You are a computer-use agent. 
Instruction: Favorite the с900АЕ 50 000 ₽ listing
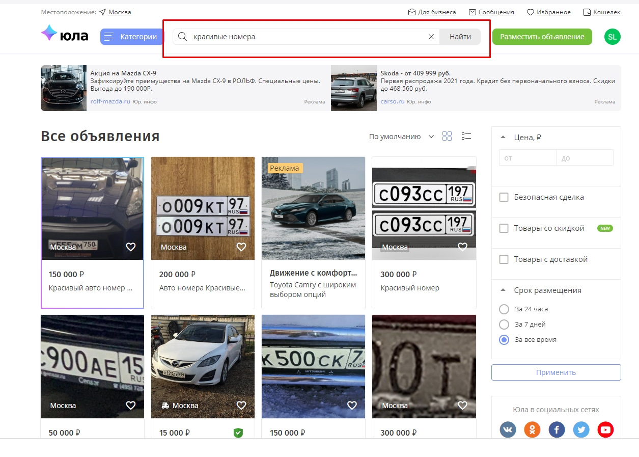point(131,406)
